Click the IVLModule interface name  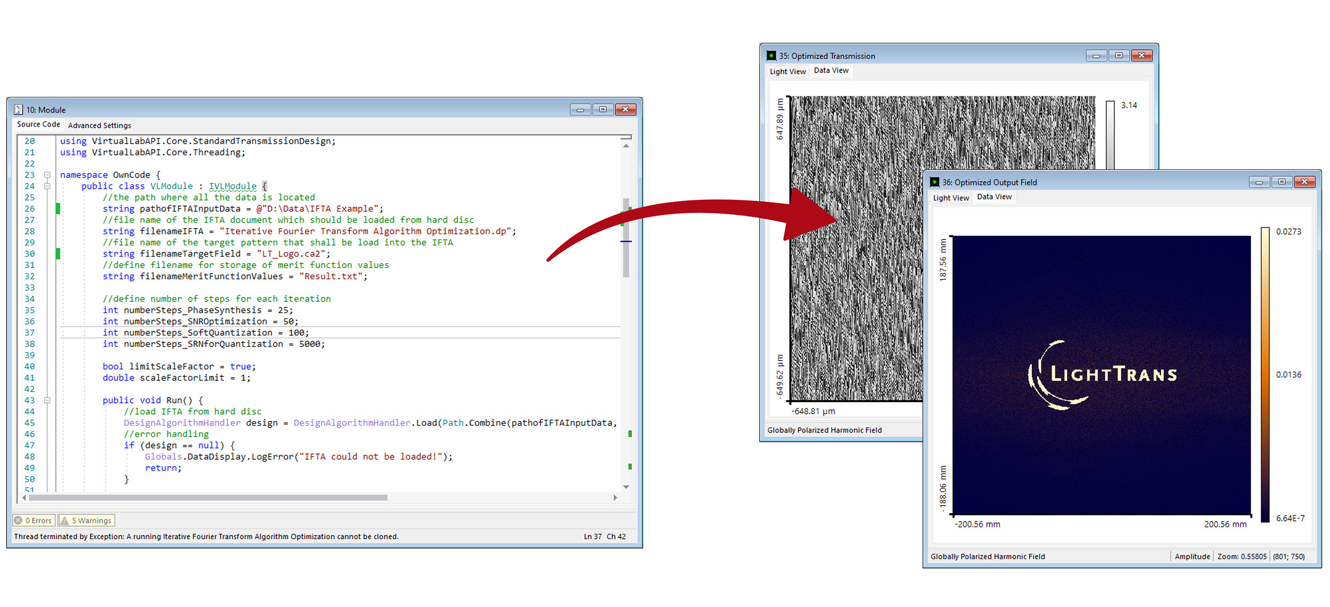tap(232, 186)
